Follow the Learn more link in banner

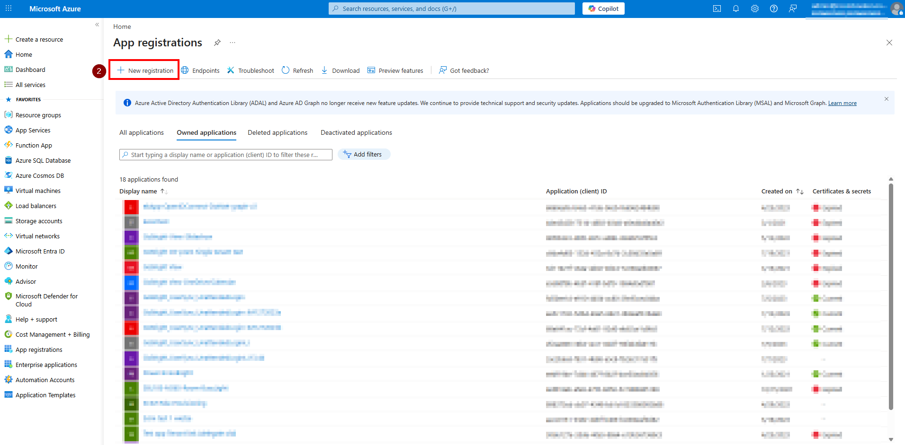coord(842,103)
